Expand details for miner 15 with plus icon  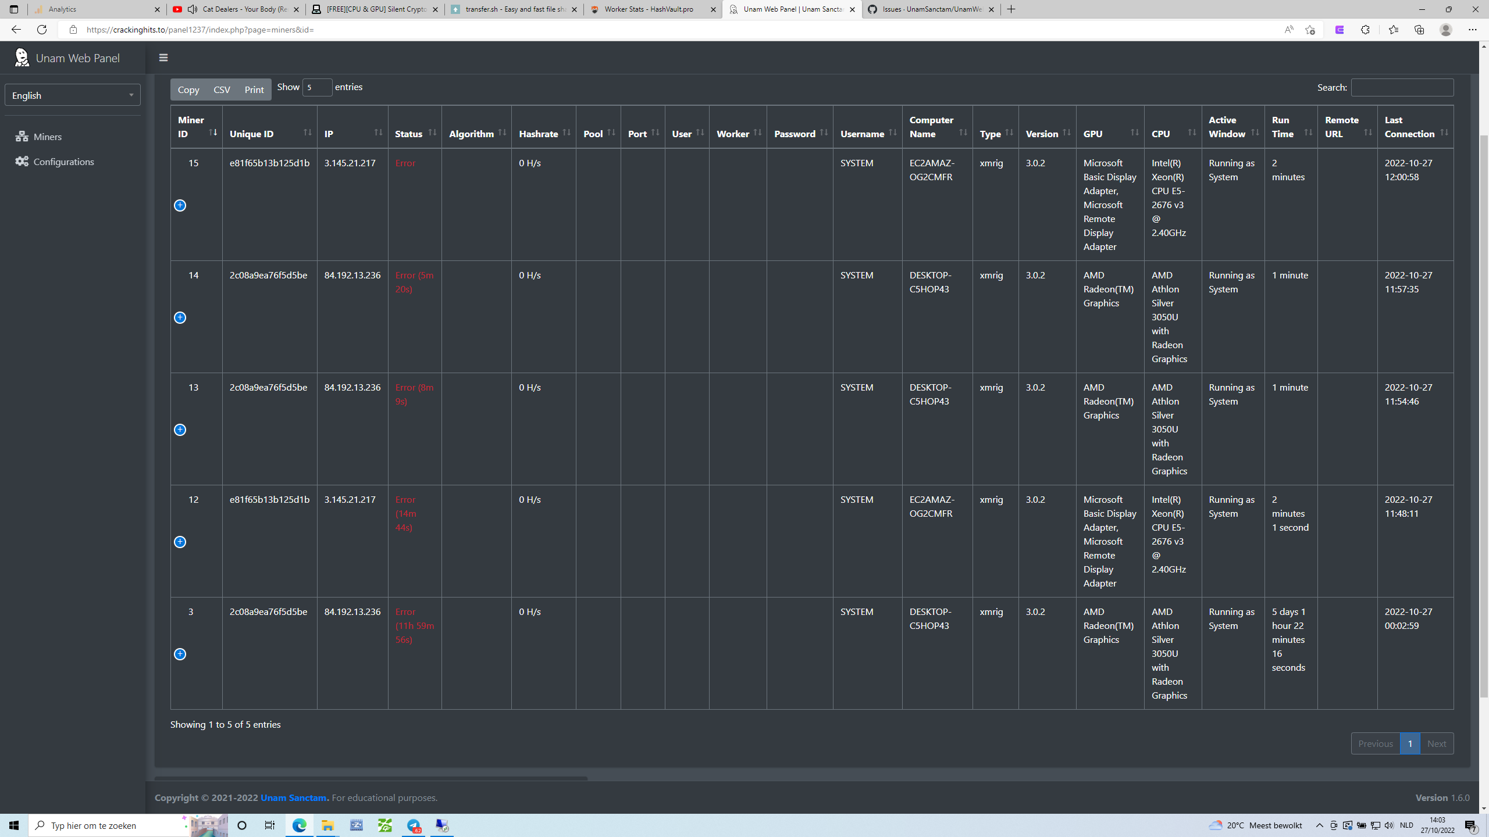180,205
